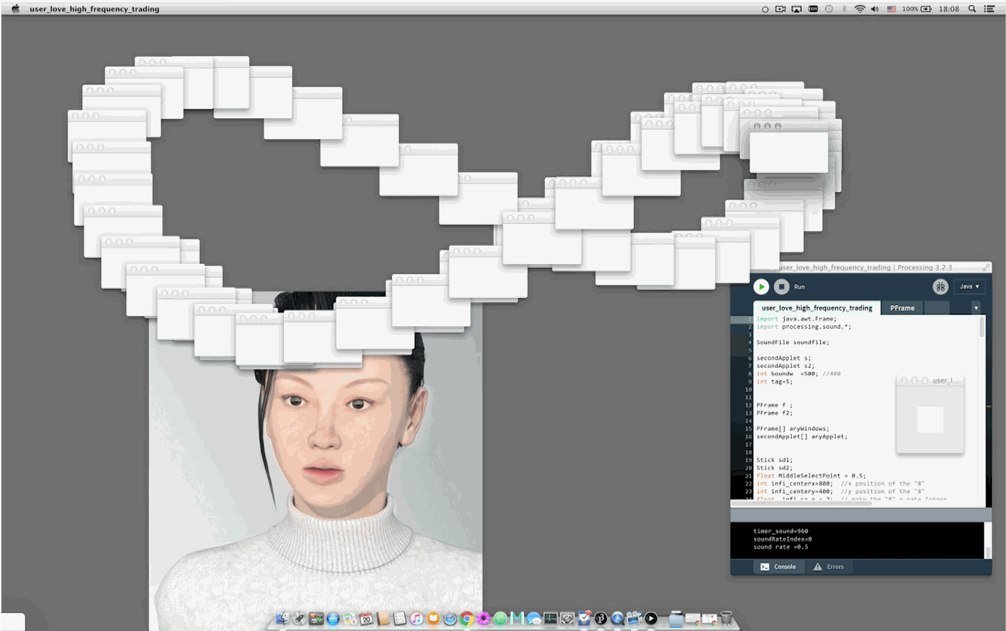Open Reminders from the Dock
The height and width of the screenshot is (631, 1006).
[x=399, y=618]
